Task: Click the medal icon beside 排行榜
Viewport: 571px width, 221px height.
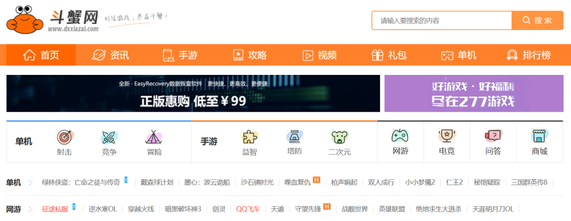Action: click(512, 55)
